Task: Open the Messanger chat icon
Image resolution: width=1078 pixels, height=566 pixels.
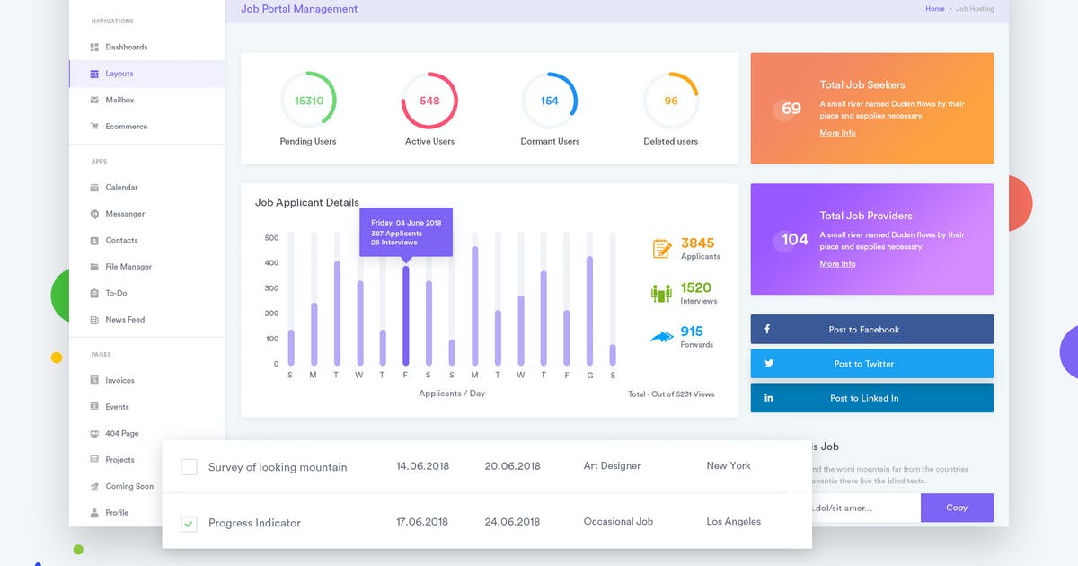Action: 94,214
